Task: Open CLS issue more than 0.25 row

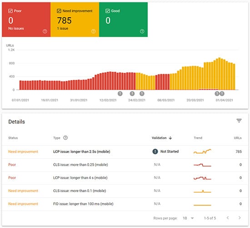Action: point(125,165)
